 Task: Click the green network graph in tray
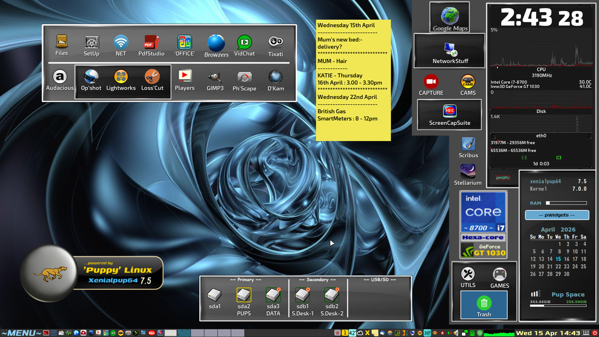[x=499, y=333]
